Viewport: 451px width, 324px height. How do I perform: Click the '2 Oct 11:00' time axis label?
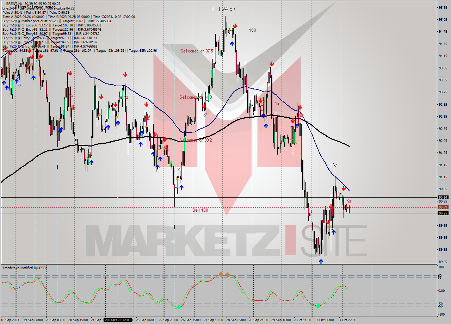tap(303, 320)
